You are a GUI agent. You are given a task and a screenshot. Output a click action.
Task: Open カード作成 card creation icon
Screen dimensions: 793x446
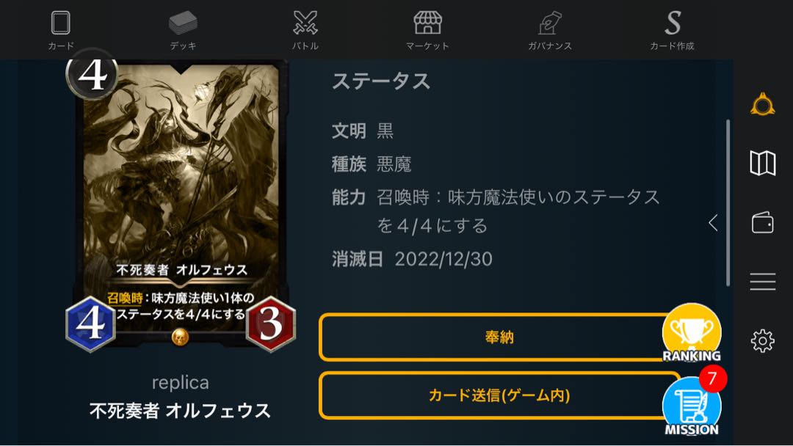click(x=672, y=23)
